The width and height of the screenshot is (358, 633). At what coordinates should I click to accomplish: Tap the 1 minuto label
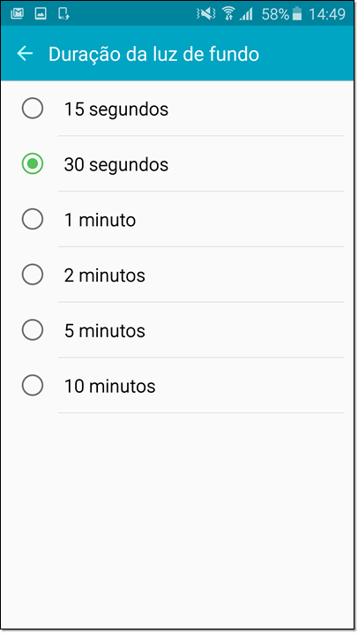100,220
